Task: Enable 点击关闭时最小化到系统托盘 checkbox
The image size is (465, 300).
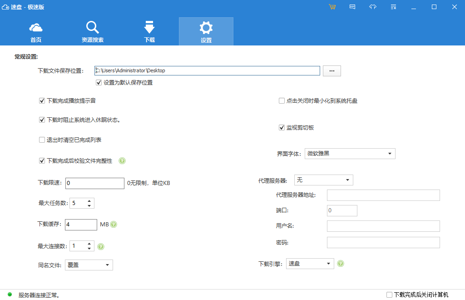Action: (282, 101)
